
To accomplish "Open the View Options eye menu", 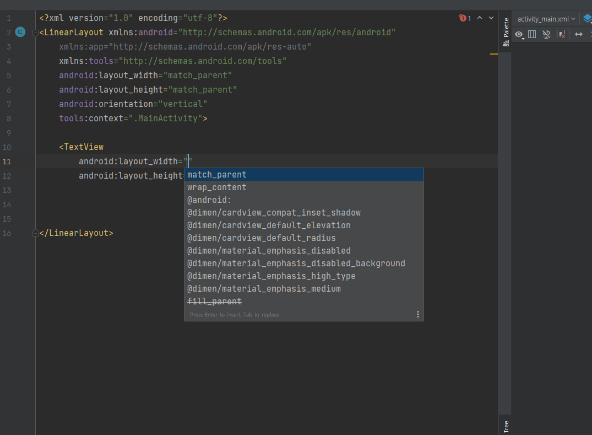I will (519, 34).
